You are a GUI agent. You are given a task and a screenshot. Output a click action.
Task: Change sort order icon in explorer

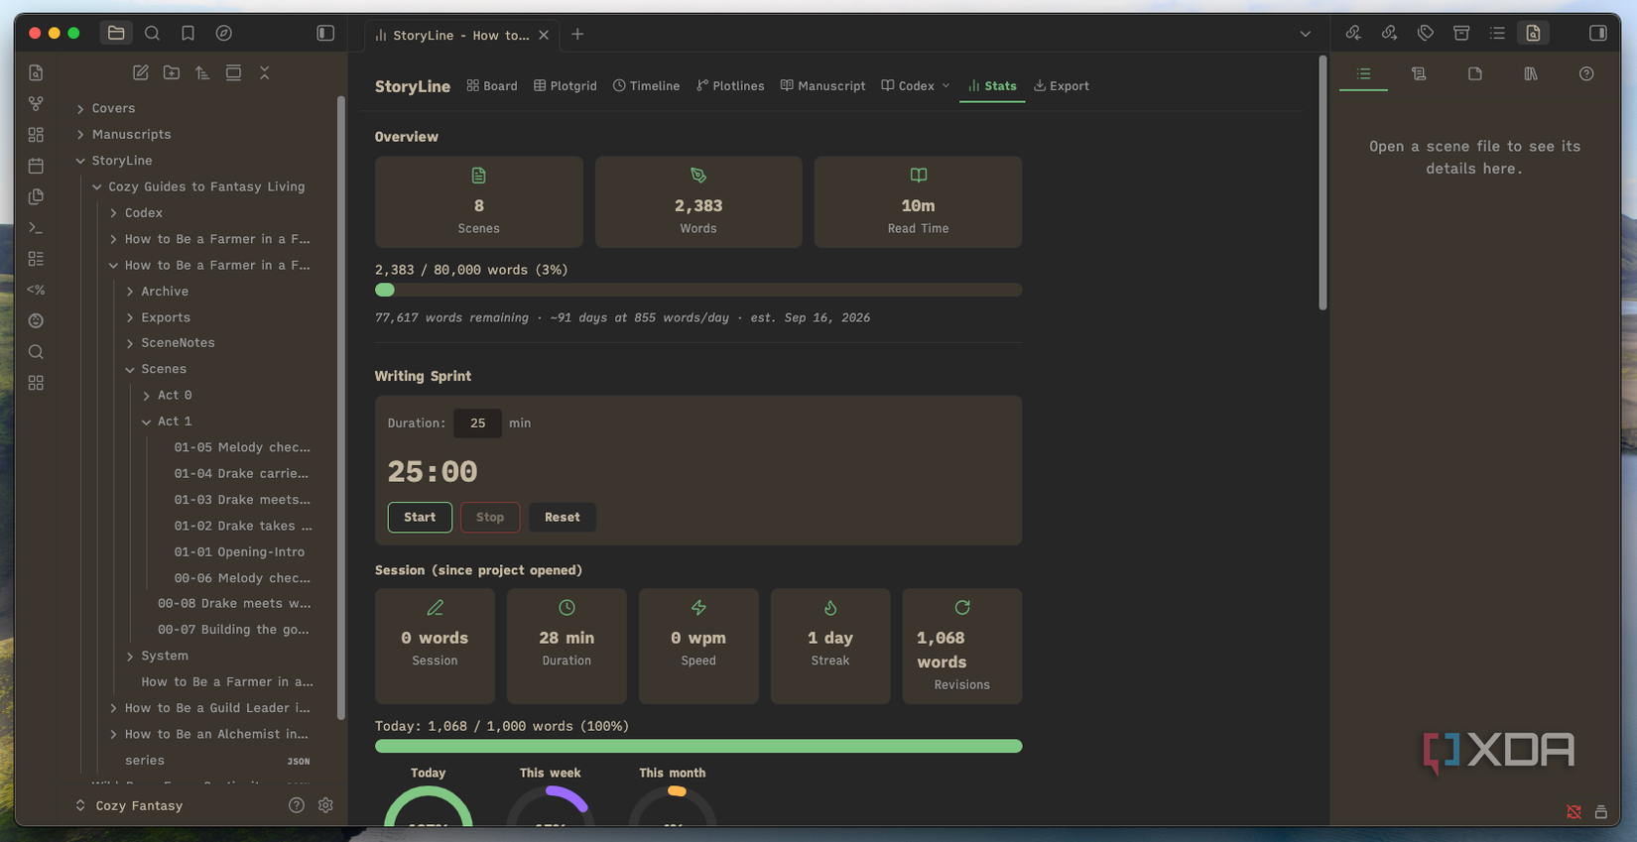(202, 72)
